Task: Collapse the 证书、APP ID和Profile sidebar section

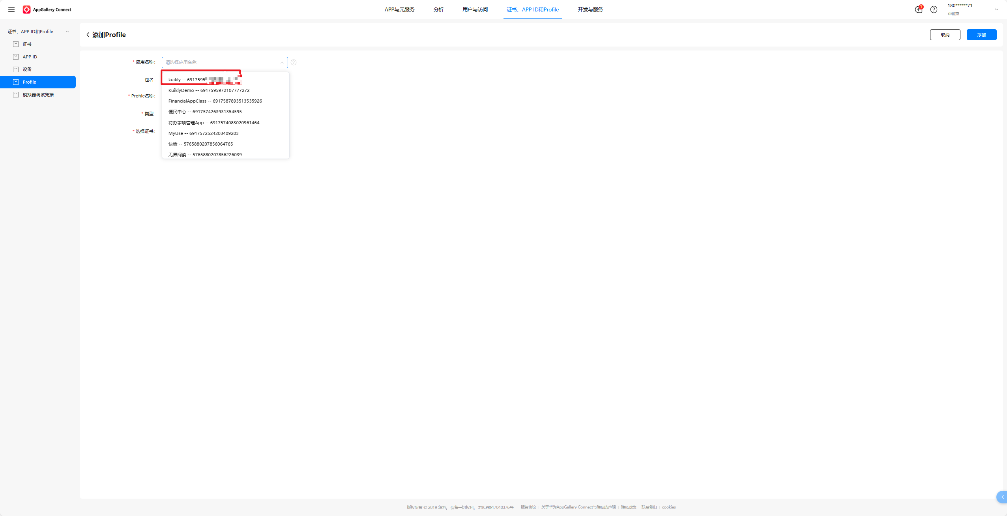Action: pyautogui.click(x=67, y=32)
